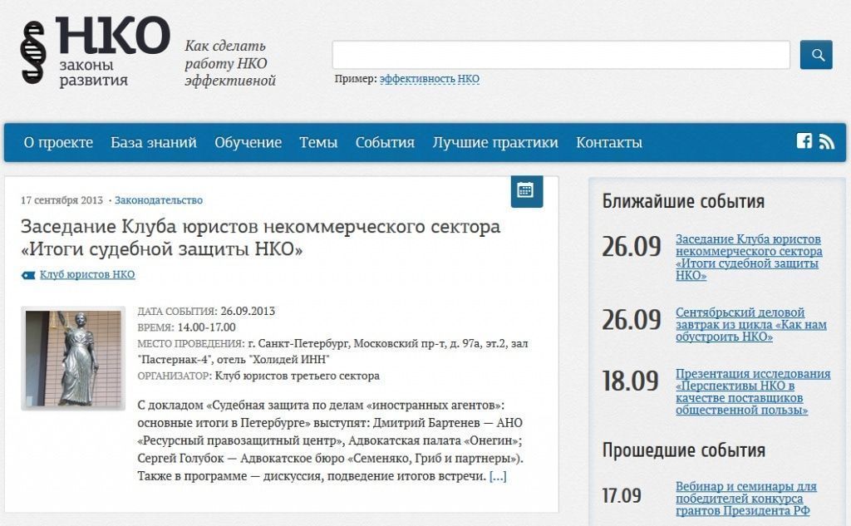Click the tag icon beside Клуб юристов НКО
Viewport: 851px width, 526px height.
click(x=28, y=275)
